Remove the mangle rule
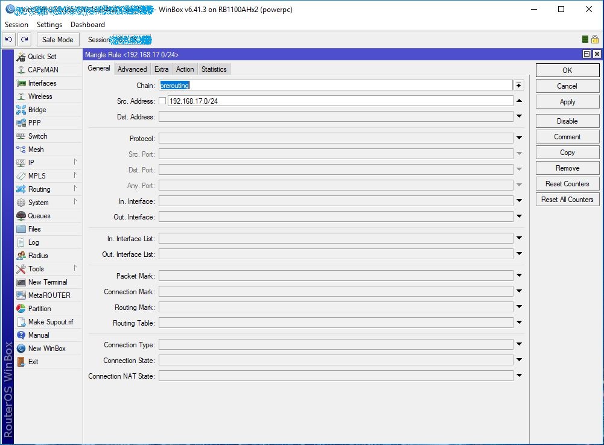604x445 pixels. 567,168
